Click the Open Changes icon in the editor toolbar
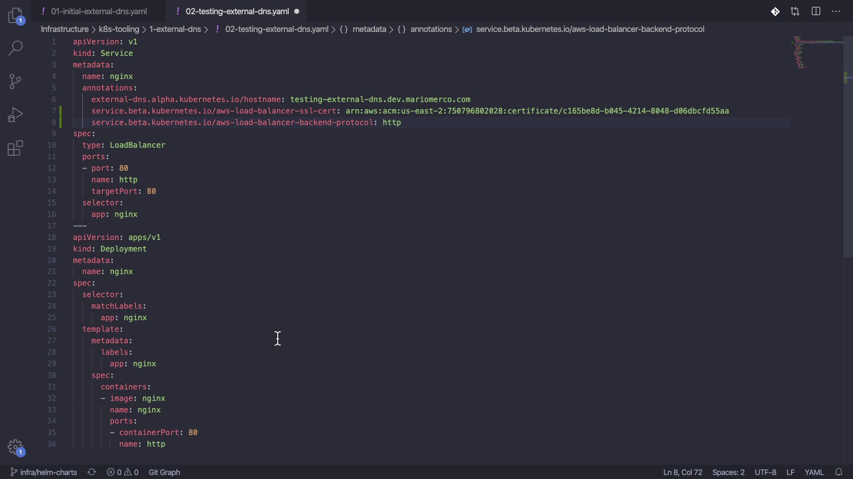 pos(795,12)
